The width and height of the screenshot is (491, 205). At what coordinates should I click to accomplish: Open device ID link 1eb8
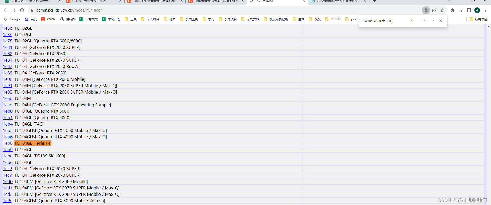click(8, 143)
